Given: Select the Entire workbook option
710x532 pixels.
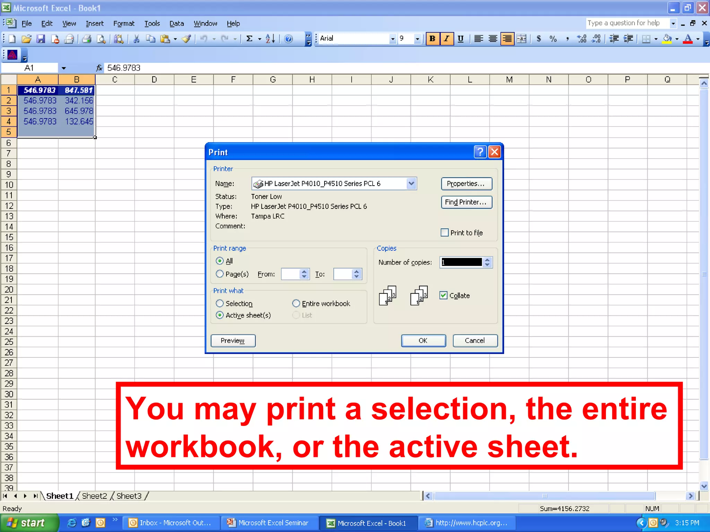Looking at the screenshot, I should tap(296, 303).
